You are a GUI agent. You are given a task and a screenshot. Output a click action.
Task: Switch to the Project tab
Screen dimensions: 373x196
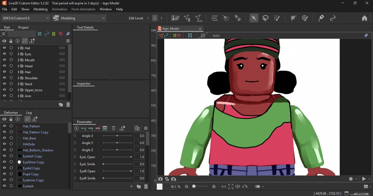pos(23,27)
